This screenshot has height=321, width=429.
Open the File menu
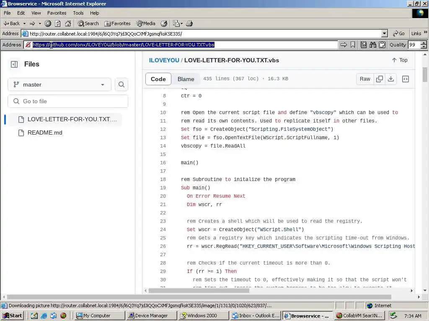click(x=7, y=13)
